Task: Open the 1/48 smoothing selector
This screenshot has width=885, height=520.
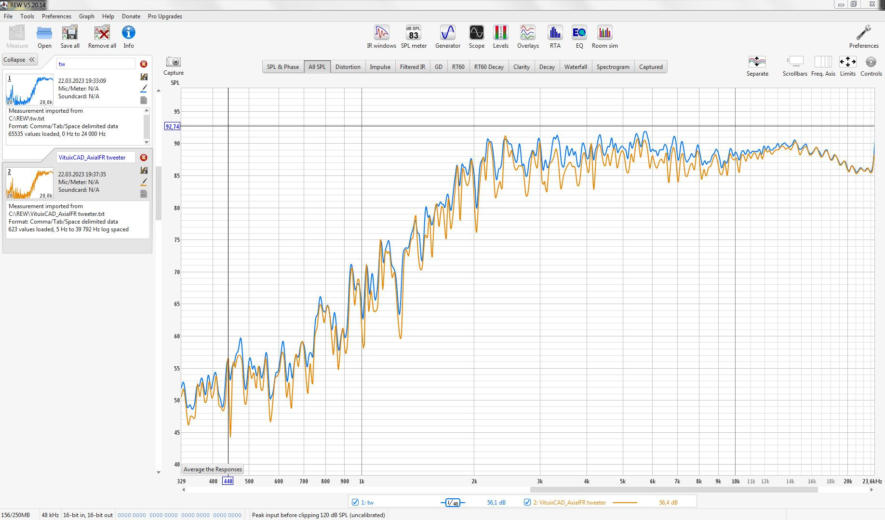Action: tap(453, 503)
